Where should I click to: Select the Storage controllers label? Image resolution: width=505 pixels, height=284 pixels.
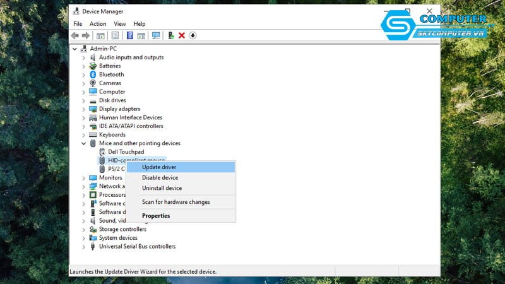coord(122,229)
